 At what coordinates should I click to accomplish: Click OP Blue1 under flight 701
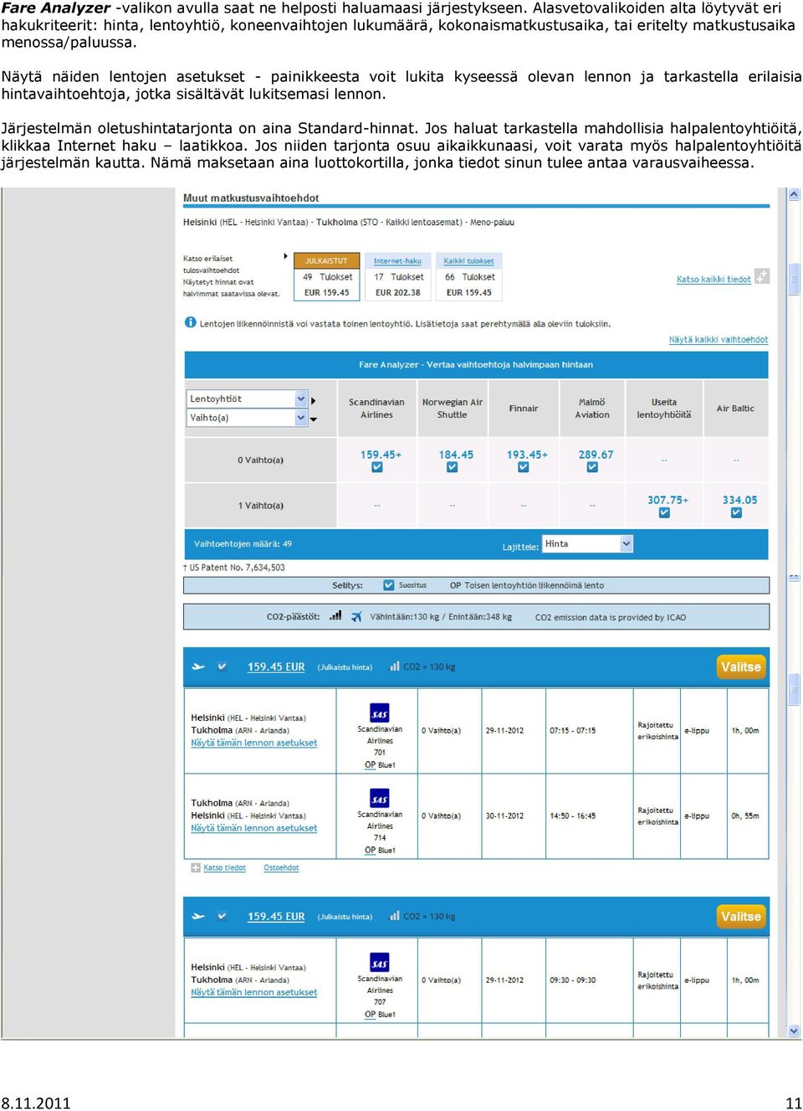[x=380, y=765]
